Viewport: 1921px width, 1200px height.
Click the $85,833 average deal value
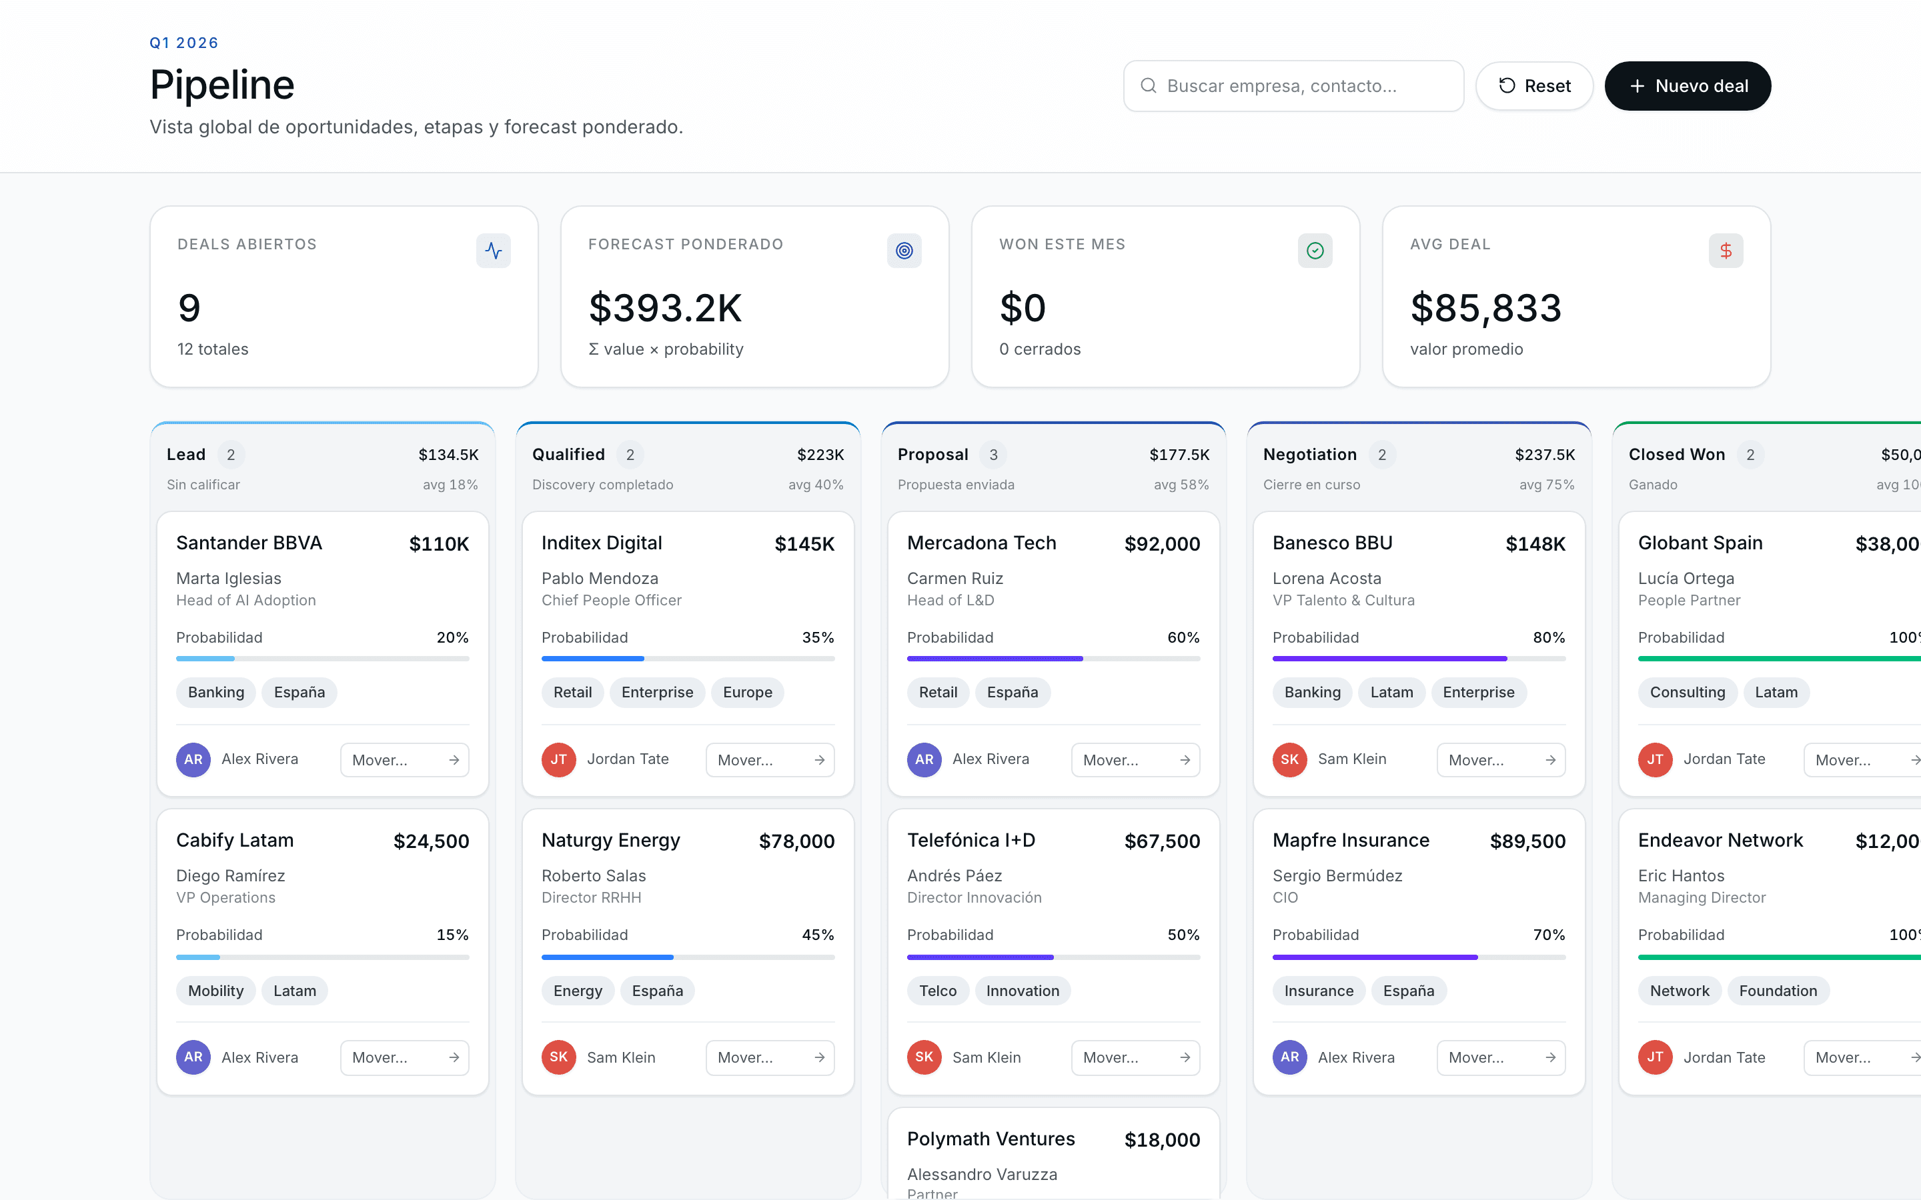1486,308
